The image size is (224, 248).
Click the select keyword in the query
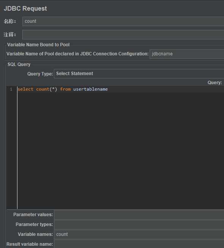[x=25, y=89]
